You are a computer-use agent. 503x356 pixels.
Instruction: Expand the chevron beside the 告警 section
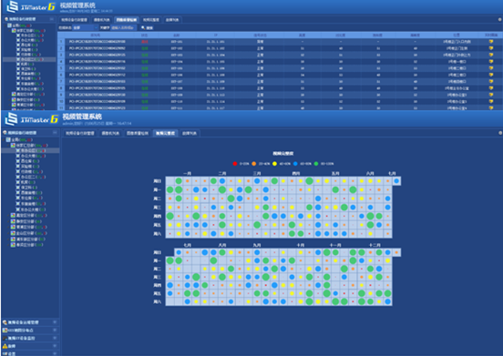[x=55, y=346]
